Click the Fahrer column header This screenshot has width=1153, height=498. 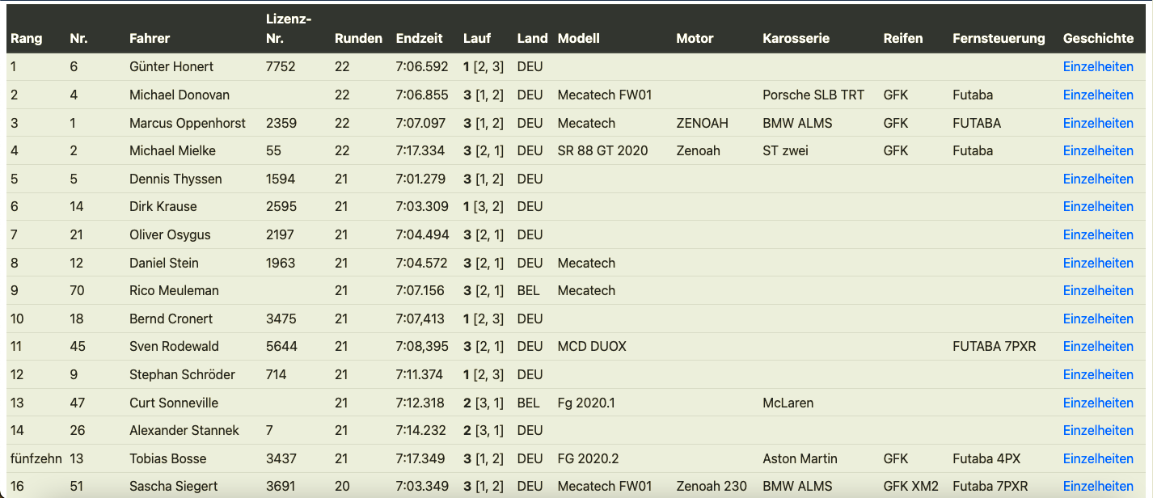pos(150,39)
